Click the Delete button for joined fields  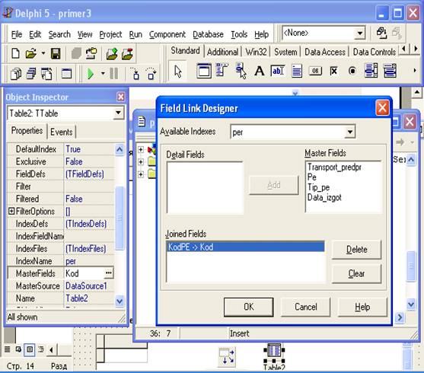coord(356,250)
